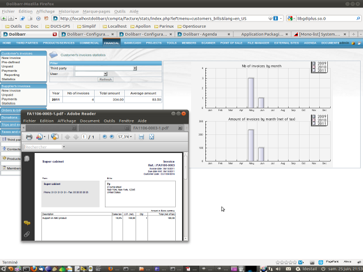Open the search engine selector dropdown
The height and width of the screenshot is (272, 363).
[291, 18]
